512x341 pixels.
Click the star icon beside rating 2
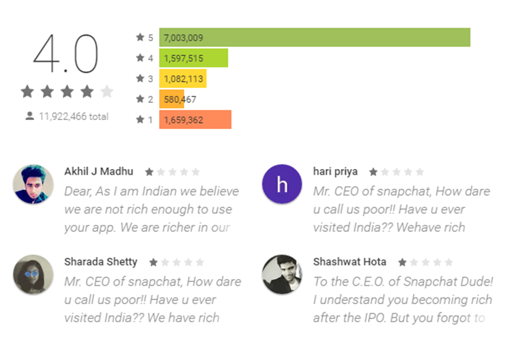140,99
